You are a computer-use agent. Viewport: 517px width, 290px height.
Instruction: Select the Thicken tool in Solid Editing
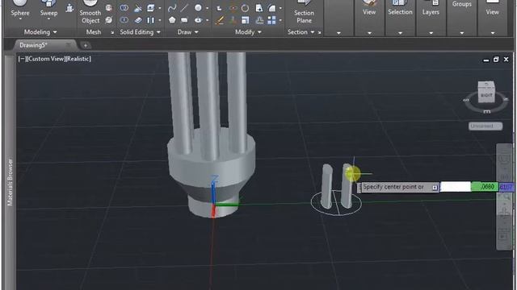[138, 20]
